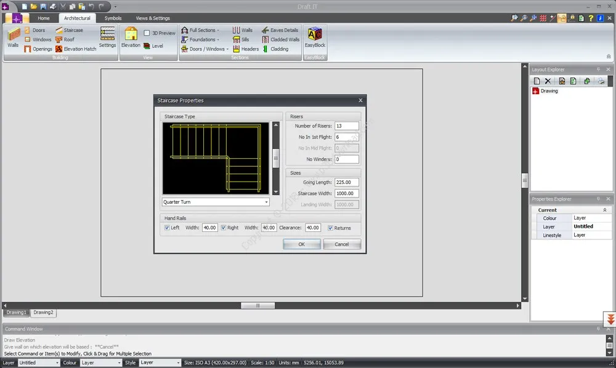
Task: Edit the Number of Risers field
Action: 346,126
